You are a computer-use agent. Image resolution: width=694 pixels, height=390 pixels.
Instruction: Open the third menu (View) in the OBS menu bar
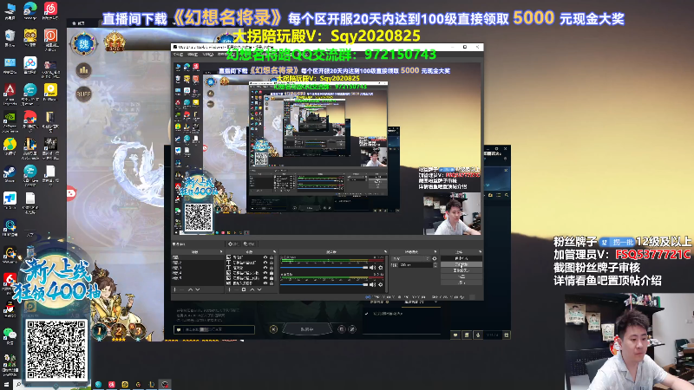pos(208,55)
